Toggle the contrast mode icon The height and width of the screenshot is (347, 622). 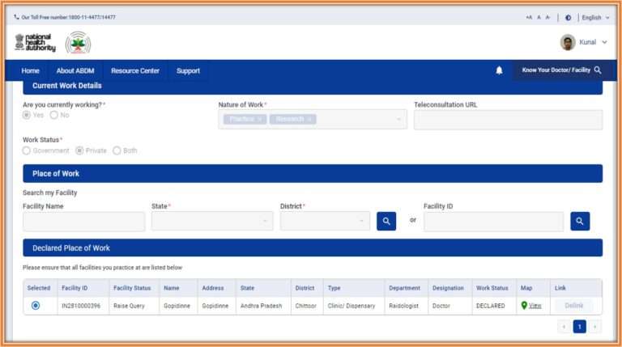(568, 17)
